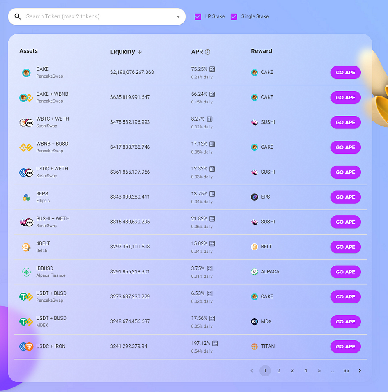The width and height of the screenshot is (388, 392).
Task: Toggle the Single Stake checkbox
Action: point(234,16)
